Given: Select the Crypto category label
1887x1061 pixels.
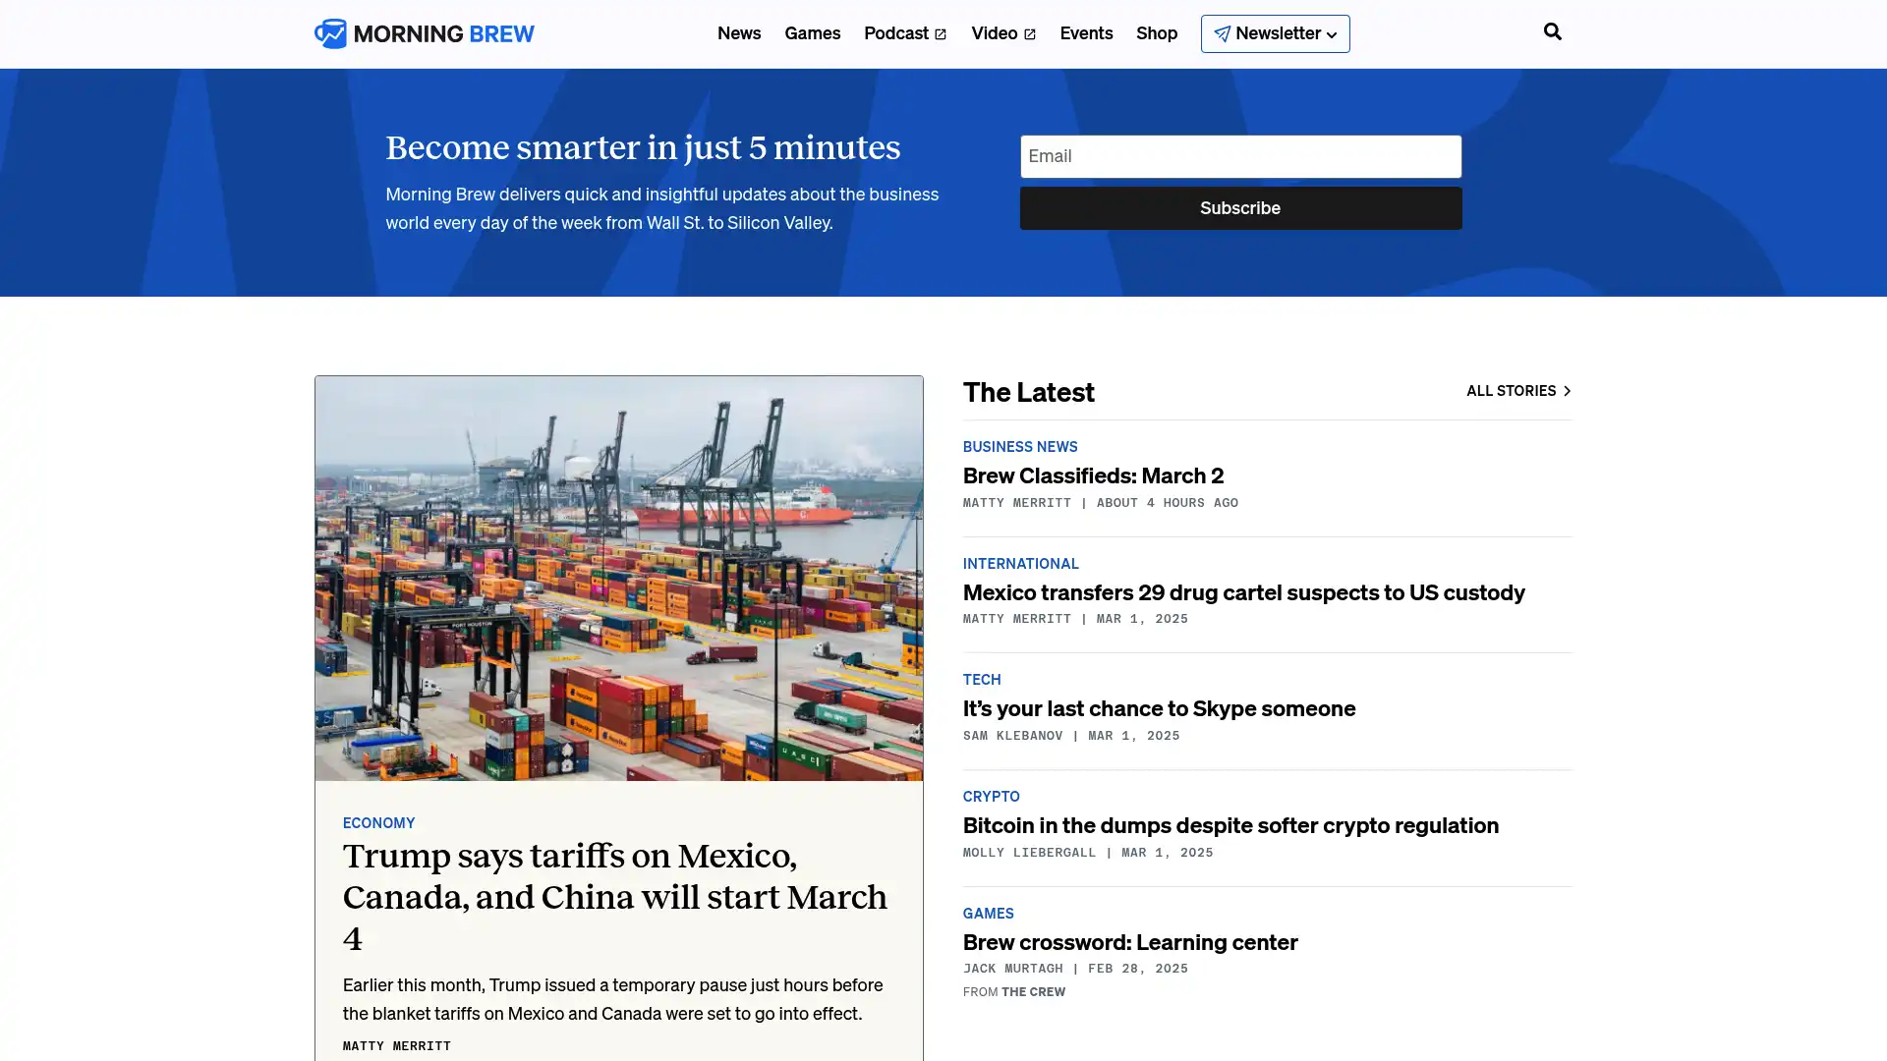Looking at the screenshot, I should tap(991, 797).
